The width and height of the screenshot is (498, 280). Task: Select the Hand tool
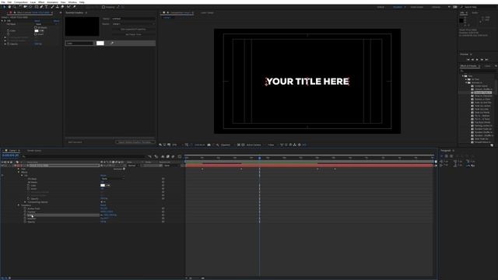9,7
